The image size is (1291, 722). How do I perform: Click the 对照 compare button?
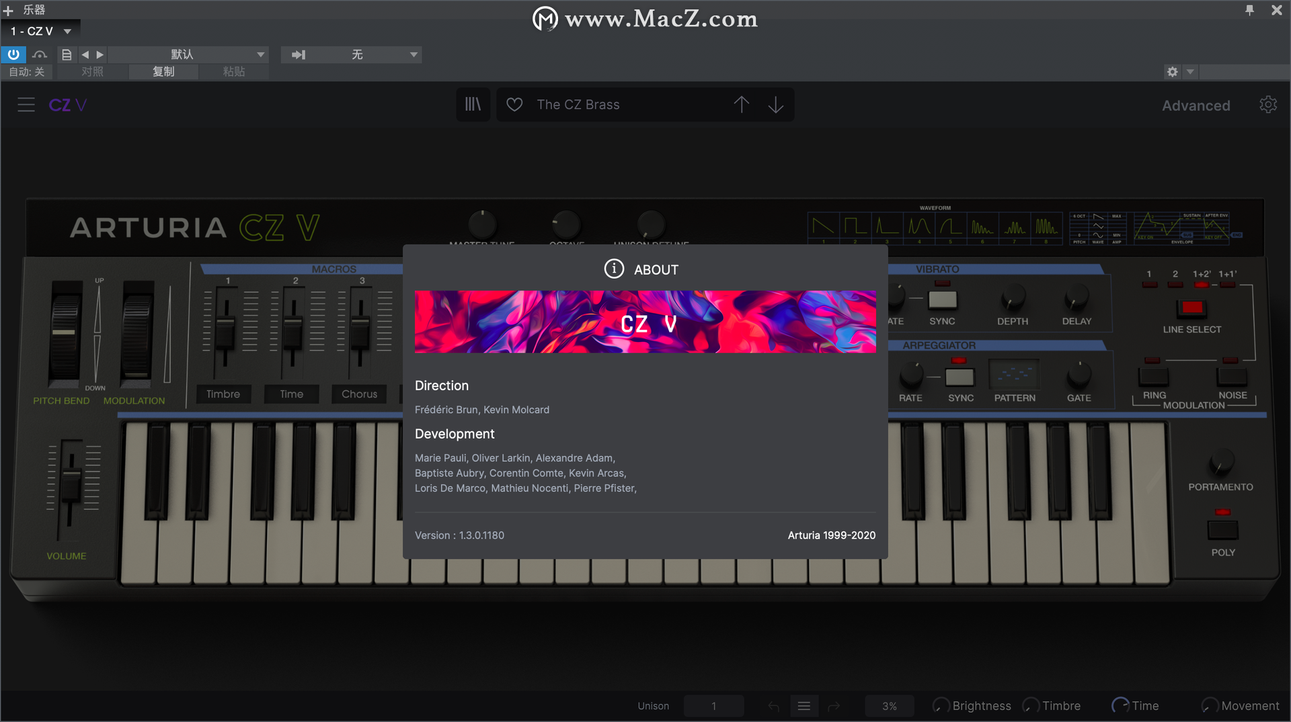(93, 72)
